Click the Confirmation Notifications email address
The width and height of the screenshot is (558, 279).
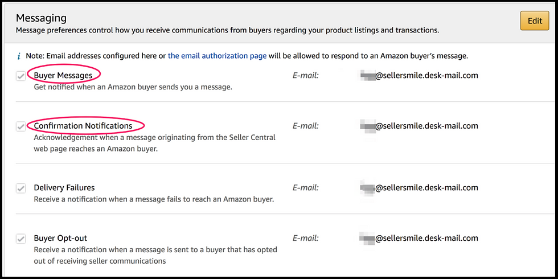(x=420, y=126)
